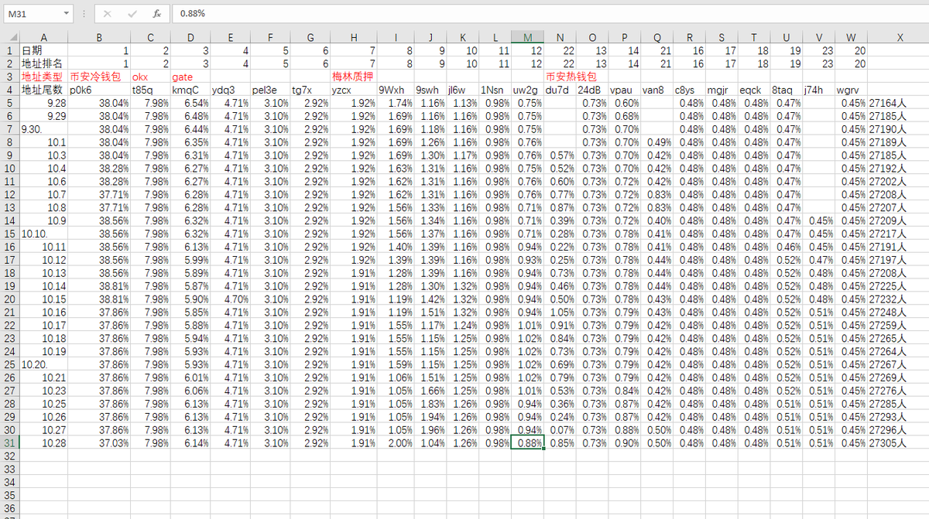This screenshot has width=929, height=519.
Task: Click the j74h address cell
Action: (x=819, y=90)
